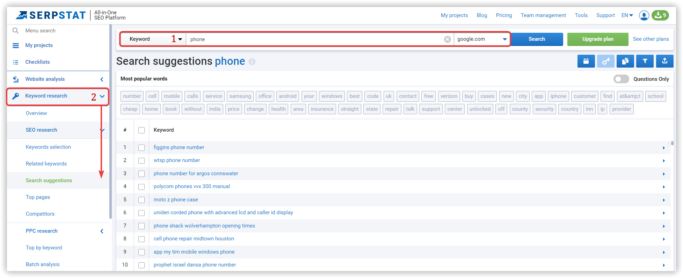Click the blue Search button
The height and width of the screenshot is (278, 683).
(537, 39)
